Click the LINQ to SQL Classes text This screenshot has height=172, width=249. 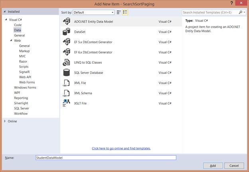88,62
